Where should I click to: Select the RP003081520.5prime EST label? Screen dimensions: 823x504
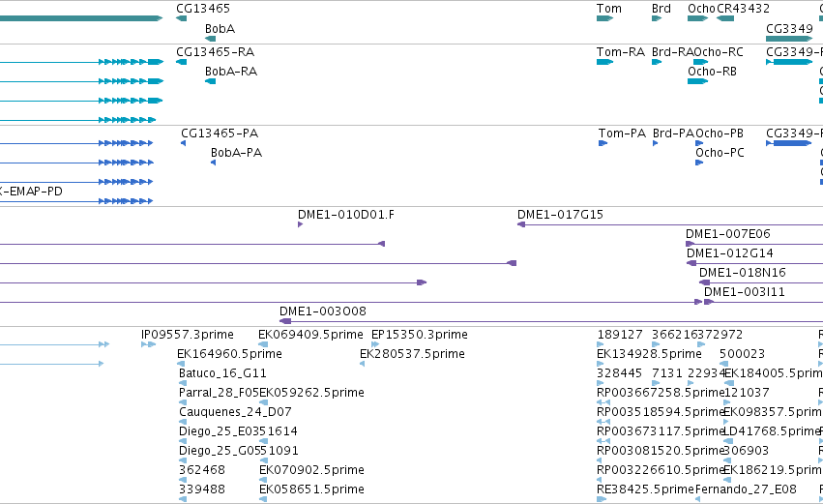tap(661, 452)
